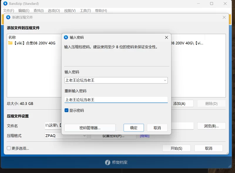
Task: Cancel the 输入密码 dialog with 取消
Action: (157, 128)
